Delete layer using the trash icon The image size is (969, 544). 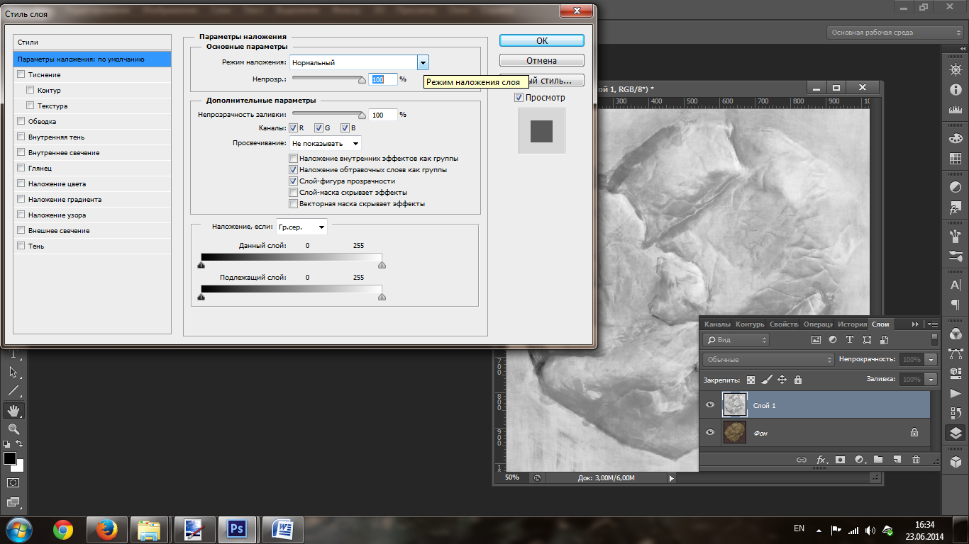[x=916, y=460]
